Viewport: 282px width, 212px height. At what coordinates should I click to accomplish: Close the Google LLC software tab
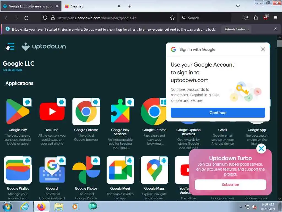[x=57, y=6]
